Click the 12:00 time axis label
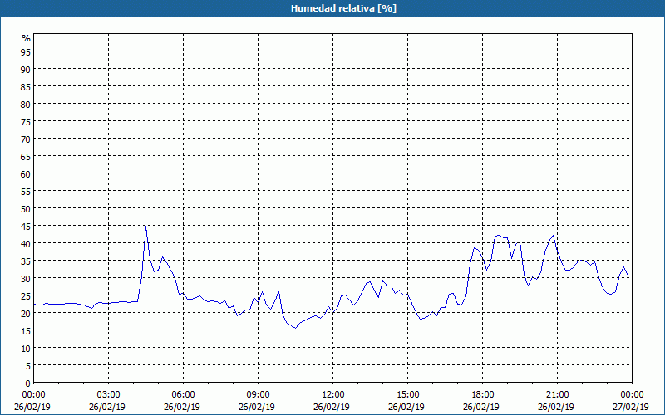Screen dimensions: 665x415 333,395
